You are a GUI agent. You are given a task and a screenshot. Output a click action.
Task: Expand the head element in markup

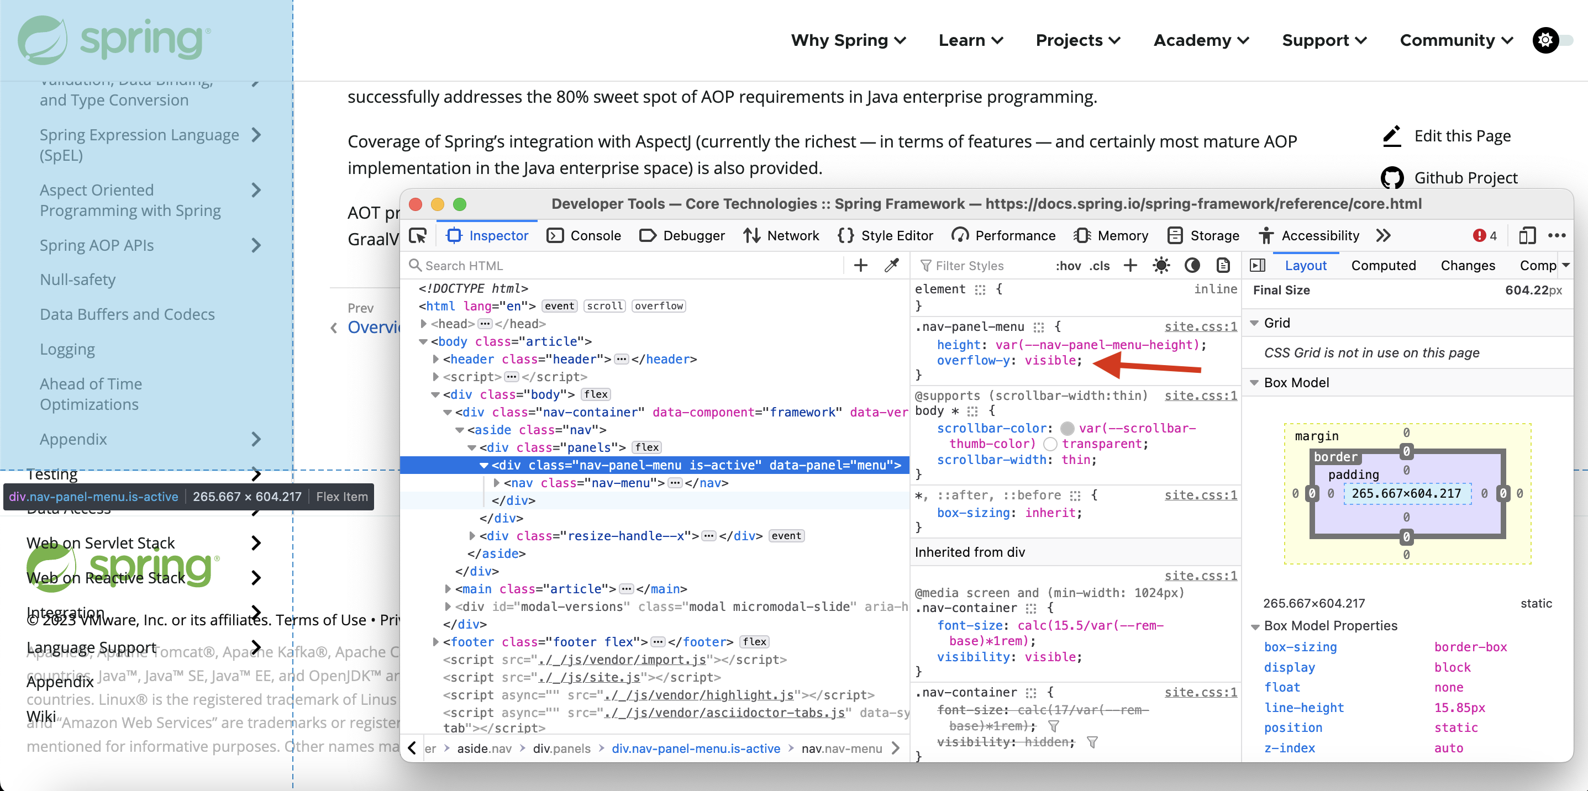(x=423, y=324)
